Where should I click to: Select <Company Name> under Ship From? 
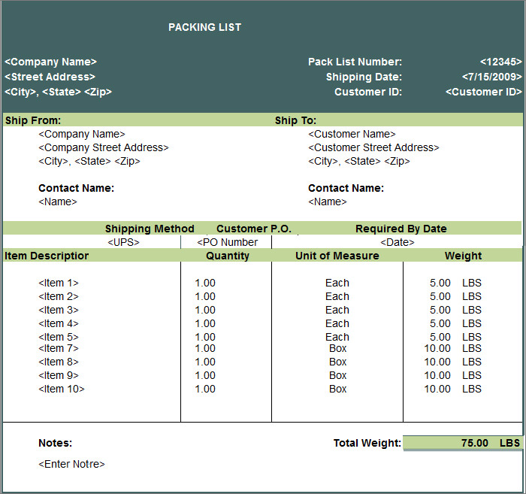tap(82, 135)
